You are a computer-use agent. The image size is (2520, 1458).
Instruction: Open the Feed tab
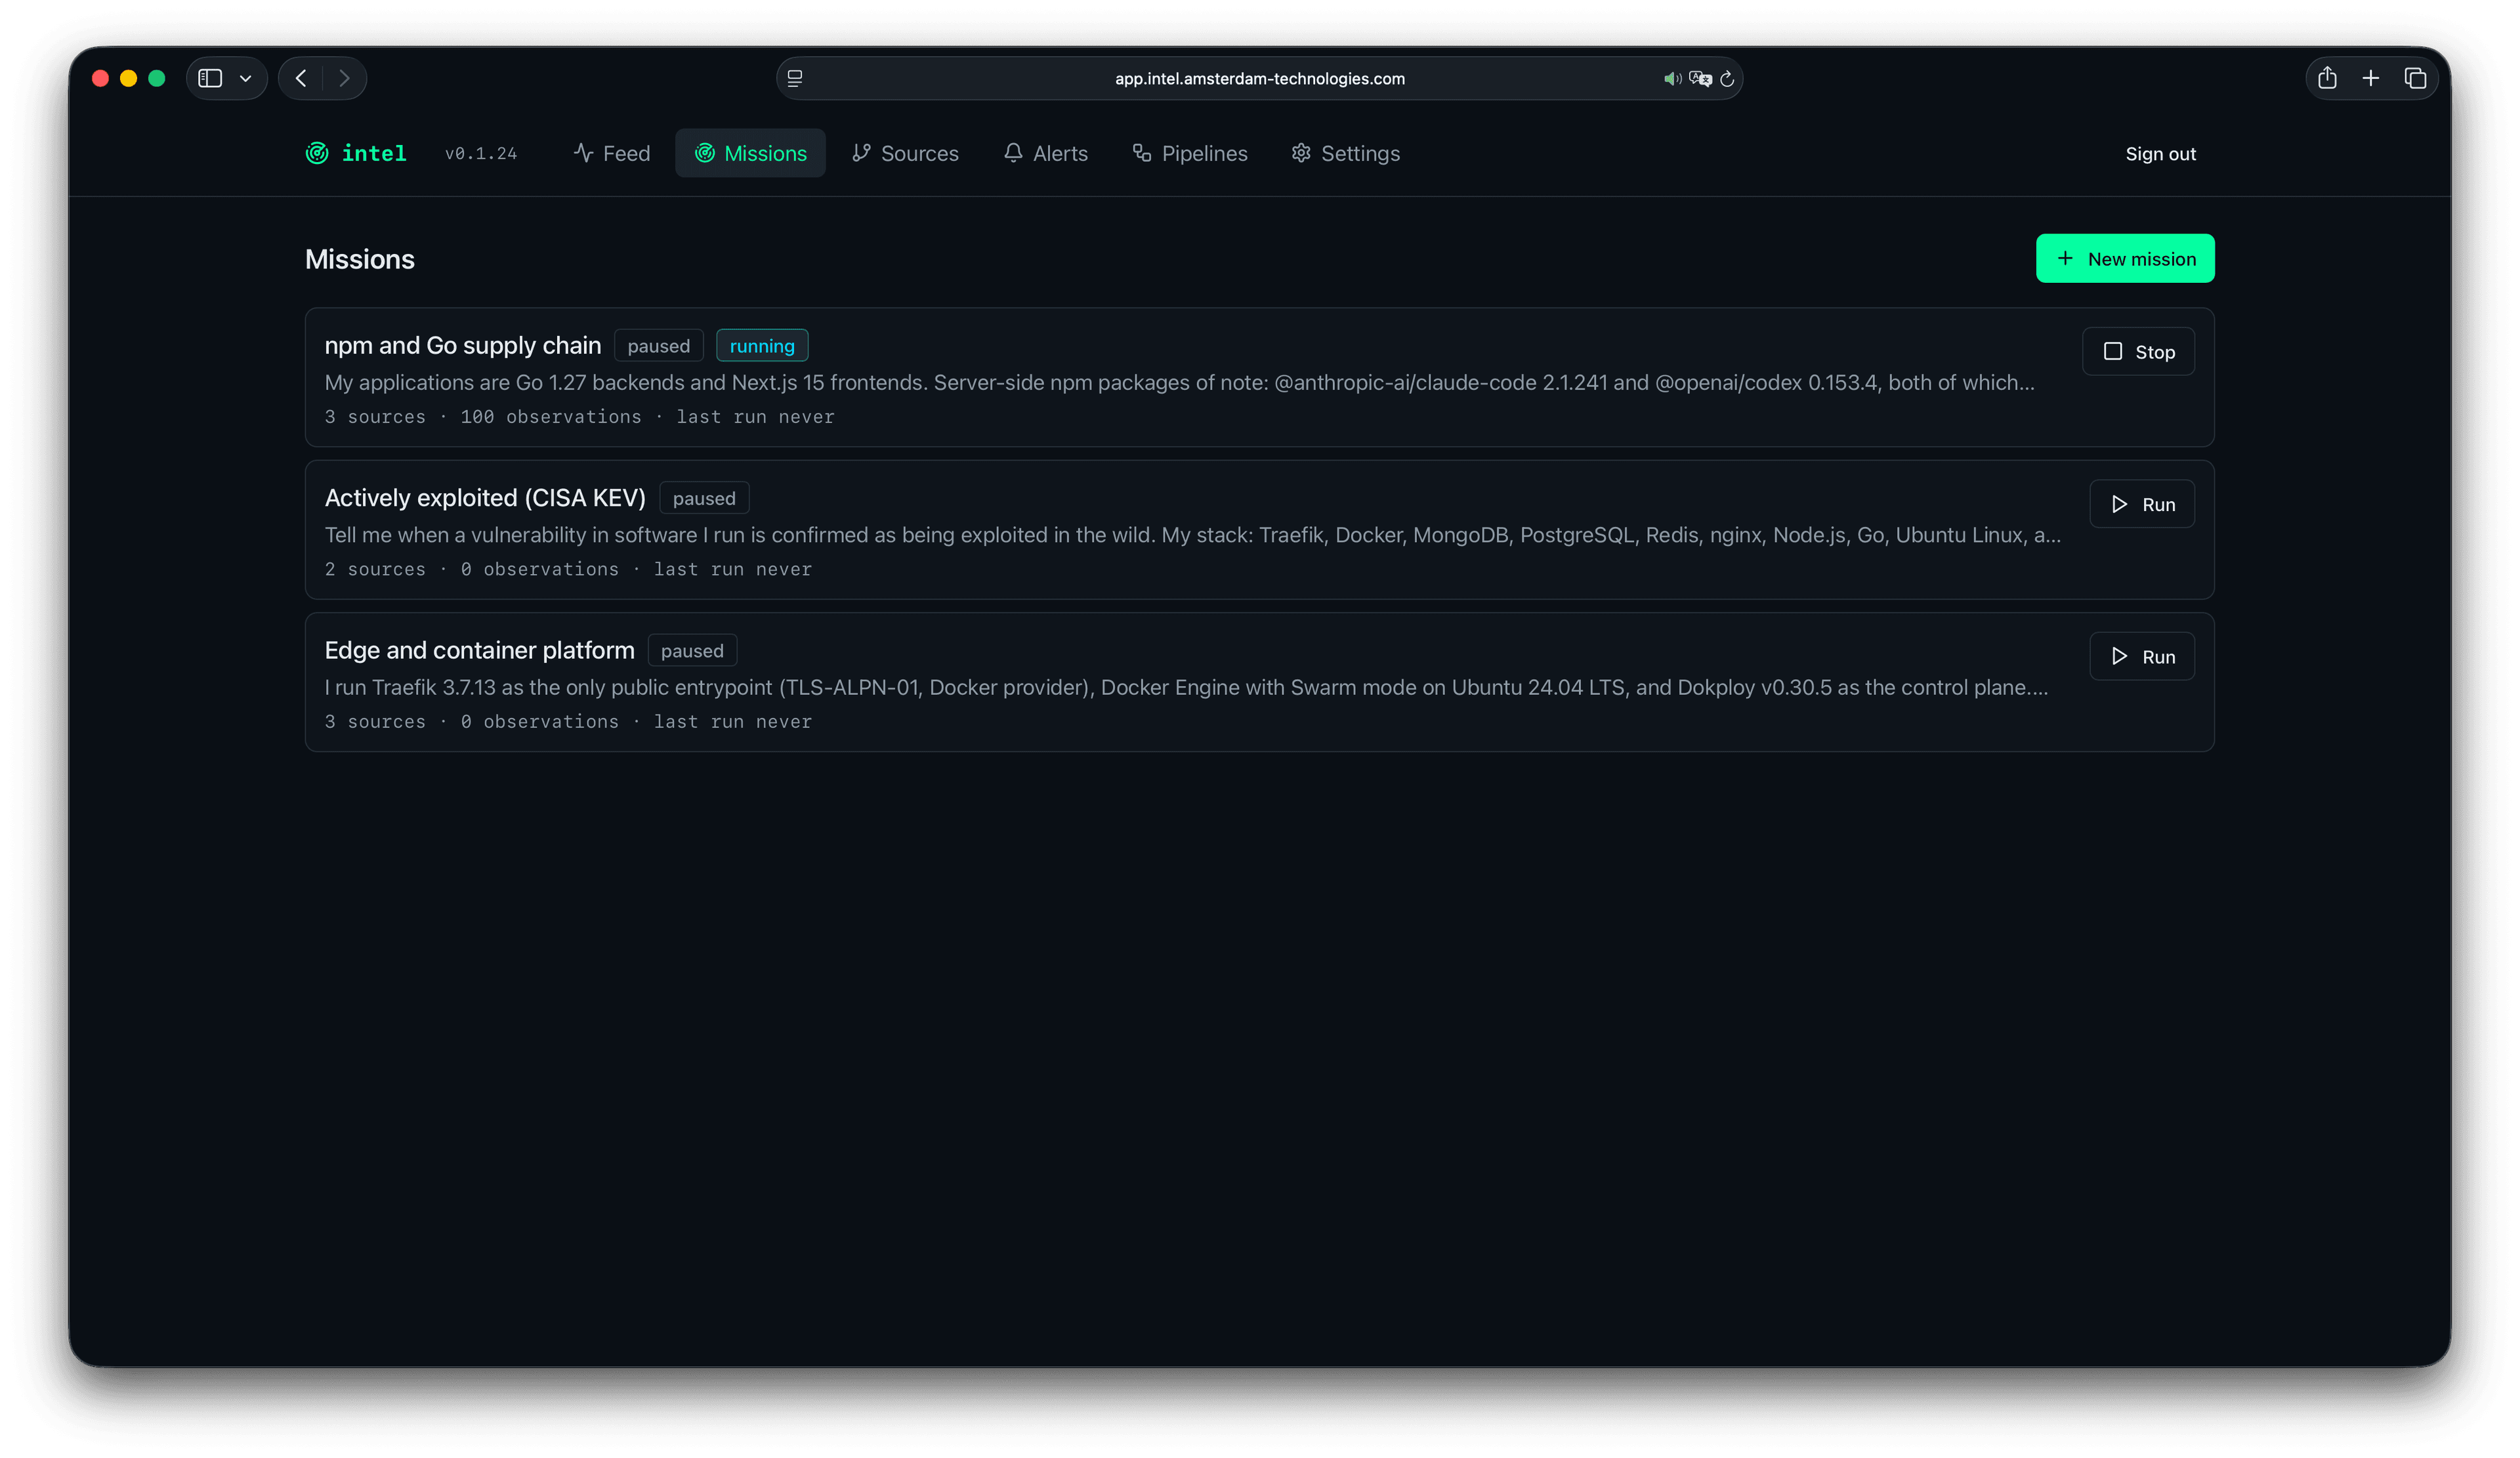[x=612, y=153]
